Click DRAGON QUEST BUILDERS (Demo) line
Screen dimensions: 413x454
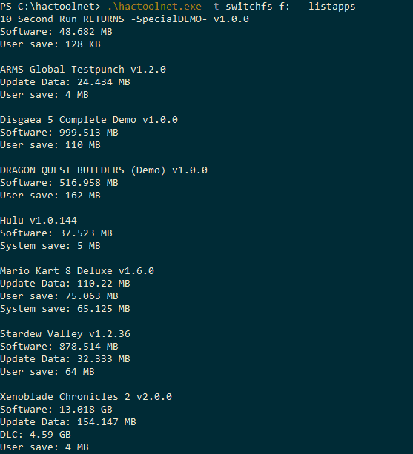pyautogui.click(x=104, y=170)
